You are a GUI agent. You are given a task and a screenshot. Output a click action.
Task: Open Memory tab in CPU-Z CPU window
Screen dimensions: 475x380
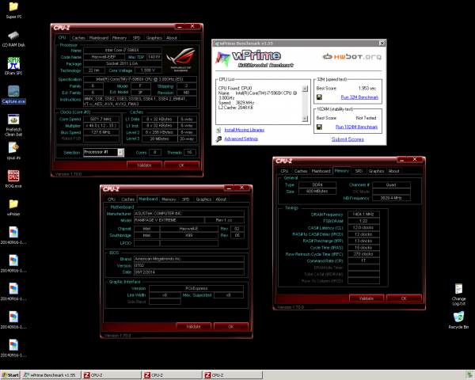tap(120, 38)
